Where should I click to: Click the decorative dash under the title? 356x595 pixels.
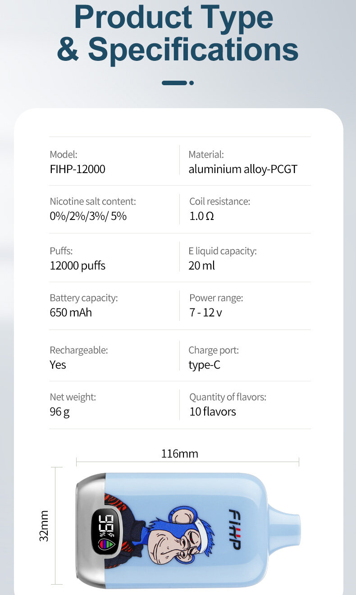click(178, 83)
